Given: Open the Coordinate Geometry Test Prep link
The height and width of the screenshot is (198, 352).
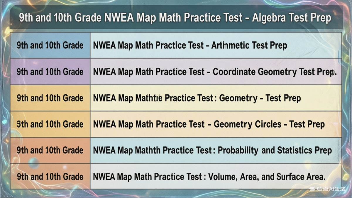Looking at the screenshot, I should click(x=214, y=72).
